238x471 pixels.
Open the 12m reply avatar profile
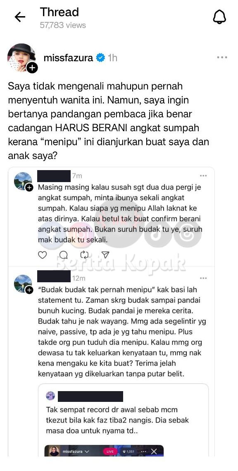(23, 283)
